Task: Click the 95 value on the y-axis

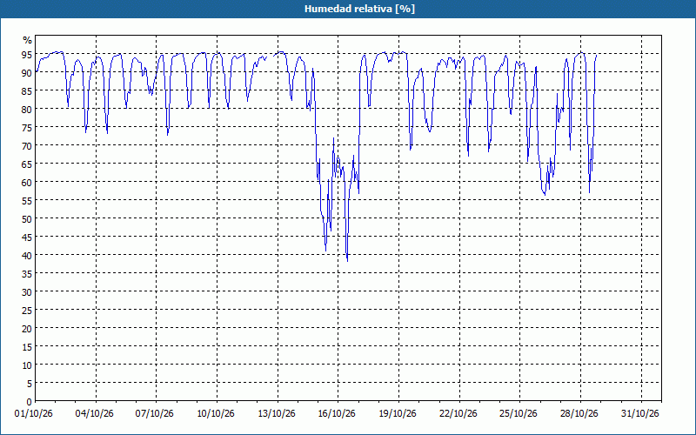Action: click(x=27, y=54)
